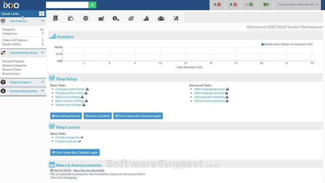Screen dimensions: 325x183
Task: Open View full changelog link
Action: pos(64,178)
